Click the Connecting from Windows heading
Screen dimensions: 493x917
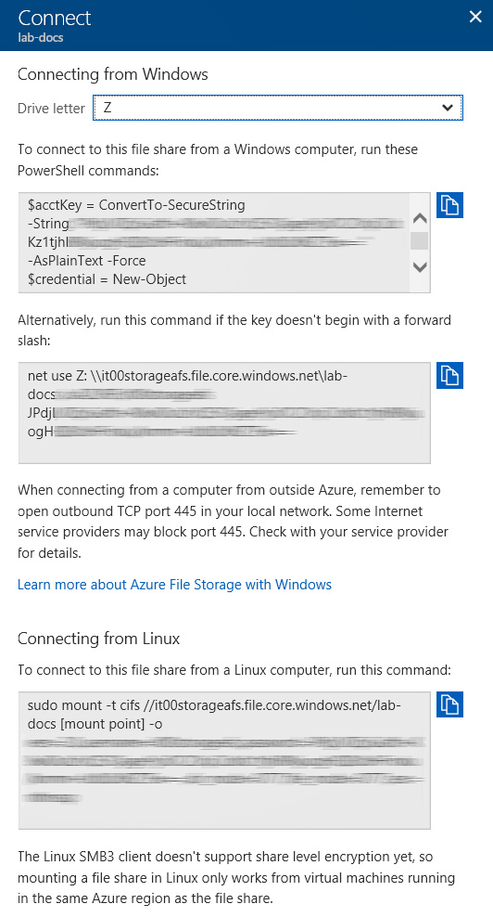point(113,74)
